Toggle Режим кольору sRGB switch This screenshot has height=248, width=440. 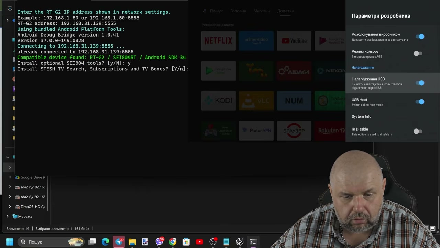tap(418, 53)
